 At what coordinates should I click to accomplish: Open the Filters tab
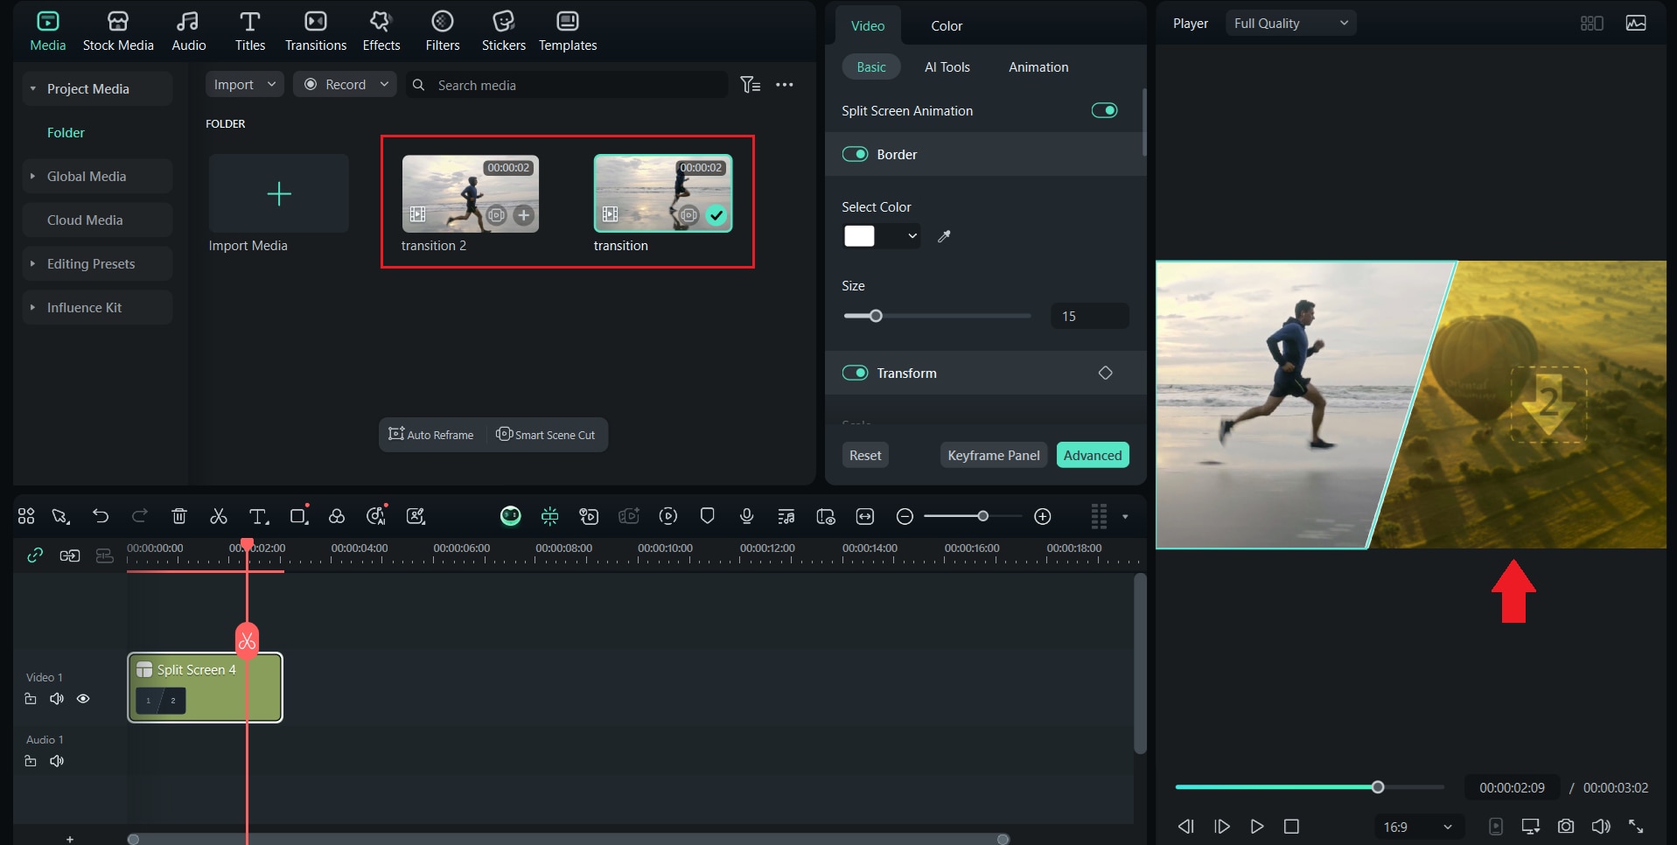click(443, 31)
